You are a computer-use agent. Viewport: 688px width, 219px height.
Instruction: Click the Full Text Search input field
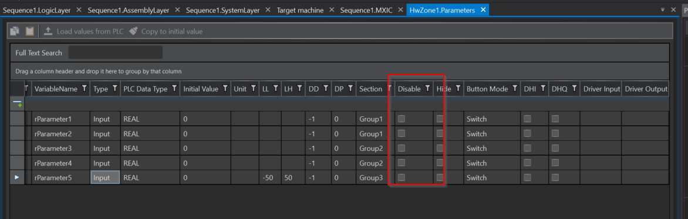[116, 52]
